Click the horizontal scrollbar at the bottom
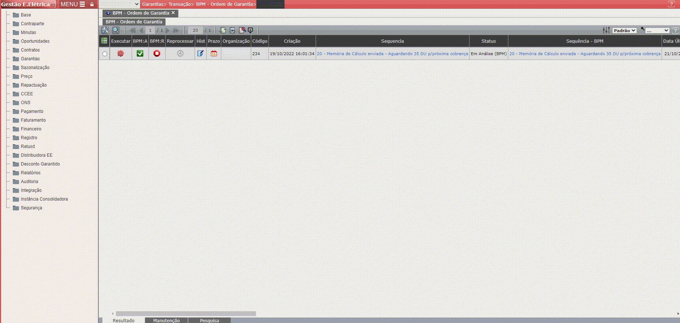 point(186,313)
